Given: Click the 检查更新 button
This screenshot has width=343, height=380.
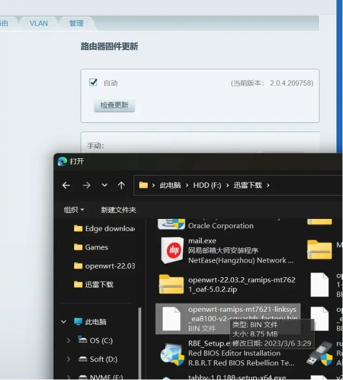Looking at the screenshot, I should point(115,105).
